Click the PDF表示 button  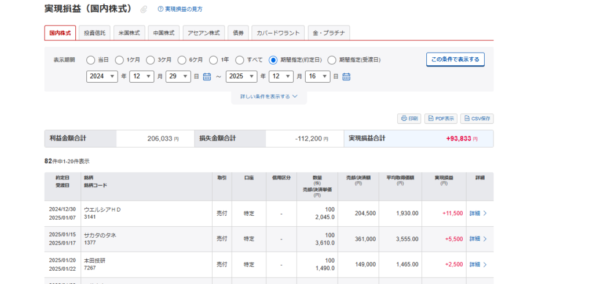click(441, 119)
